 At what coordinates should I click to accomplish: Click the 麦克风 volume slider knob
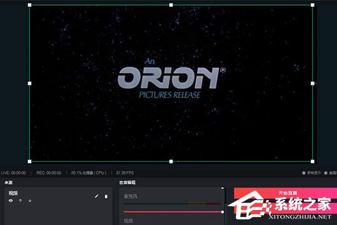pyautogui.click(x=222, y=212)
